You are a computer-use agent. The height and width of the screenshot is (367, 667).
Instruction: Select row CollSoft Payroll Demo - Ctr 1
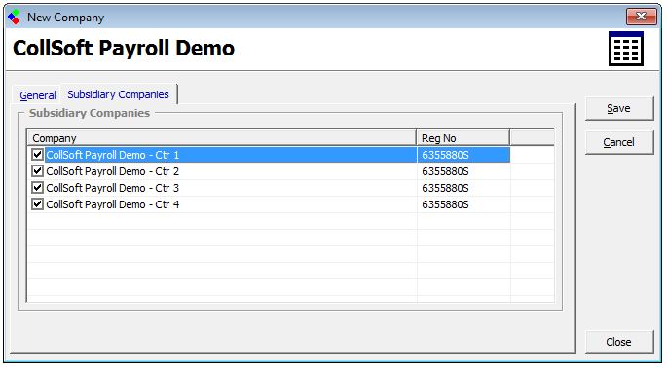tap(269, 155)
